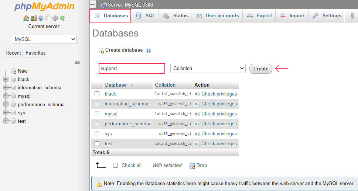Open the User accounts tab
Image resolution: width=358 pixels, height=191 pixels.
pos(217,16)
